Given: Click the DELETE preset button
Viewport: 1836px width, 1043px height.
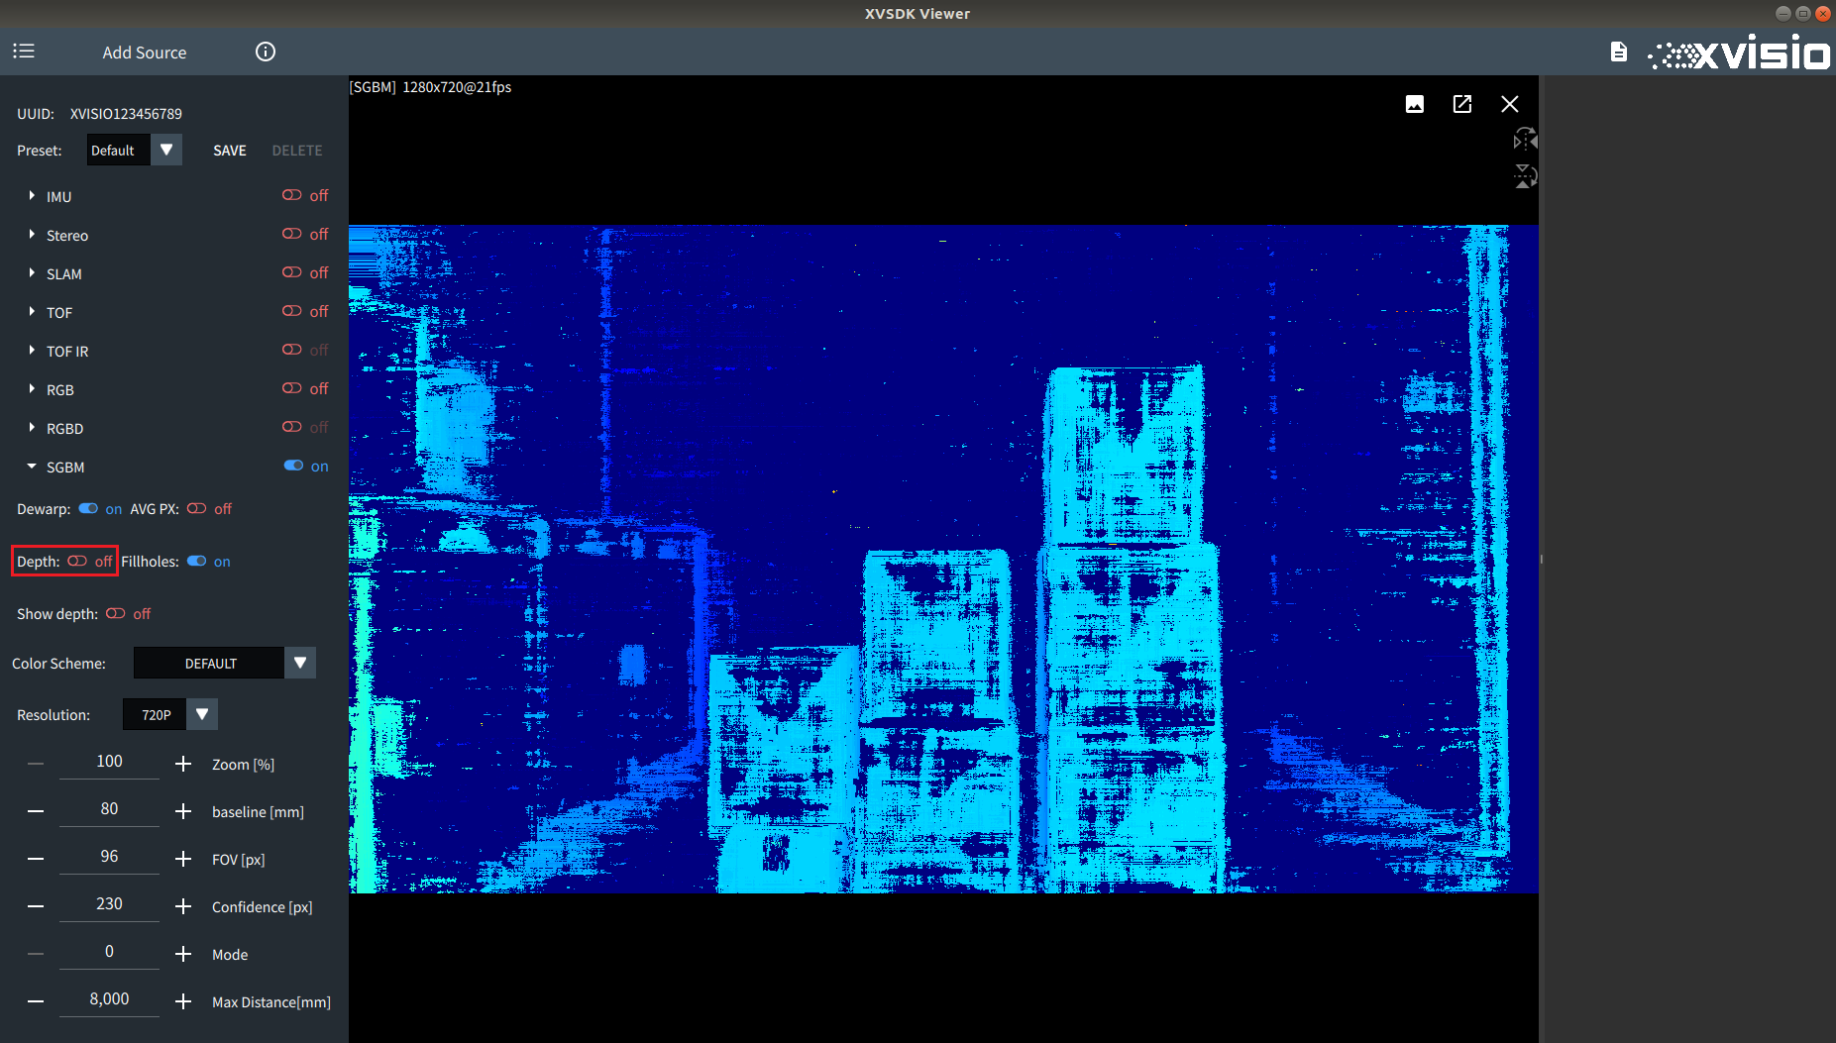Looking at the screenshot, I should [297, 151].
